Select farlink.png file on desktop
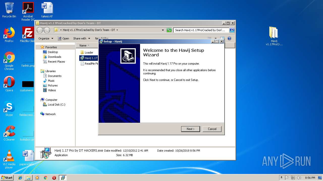This screenshot has height=181, width=323. pyautogui.click(x=28, y=60)
